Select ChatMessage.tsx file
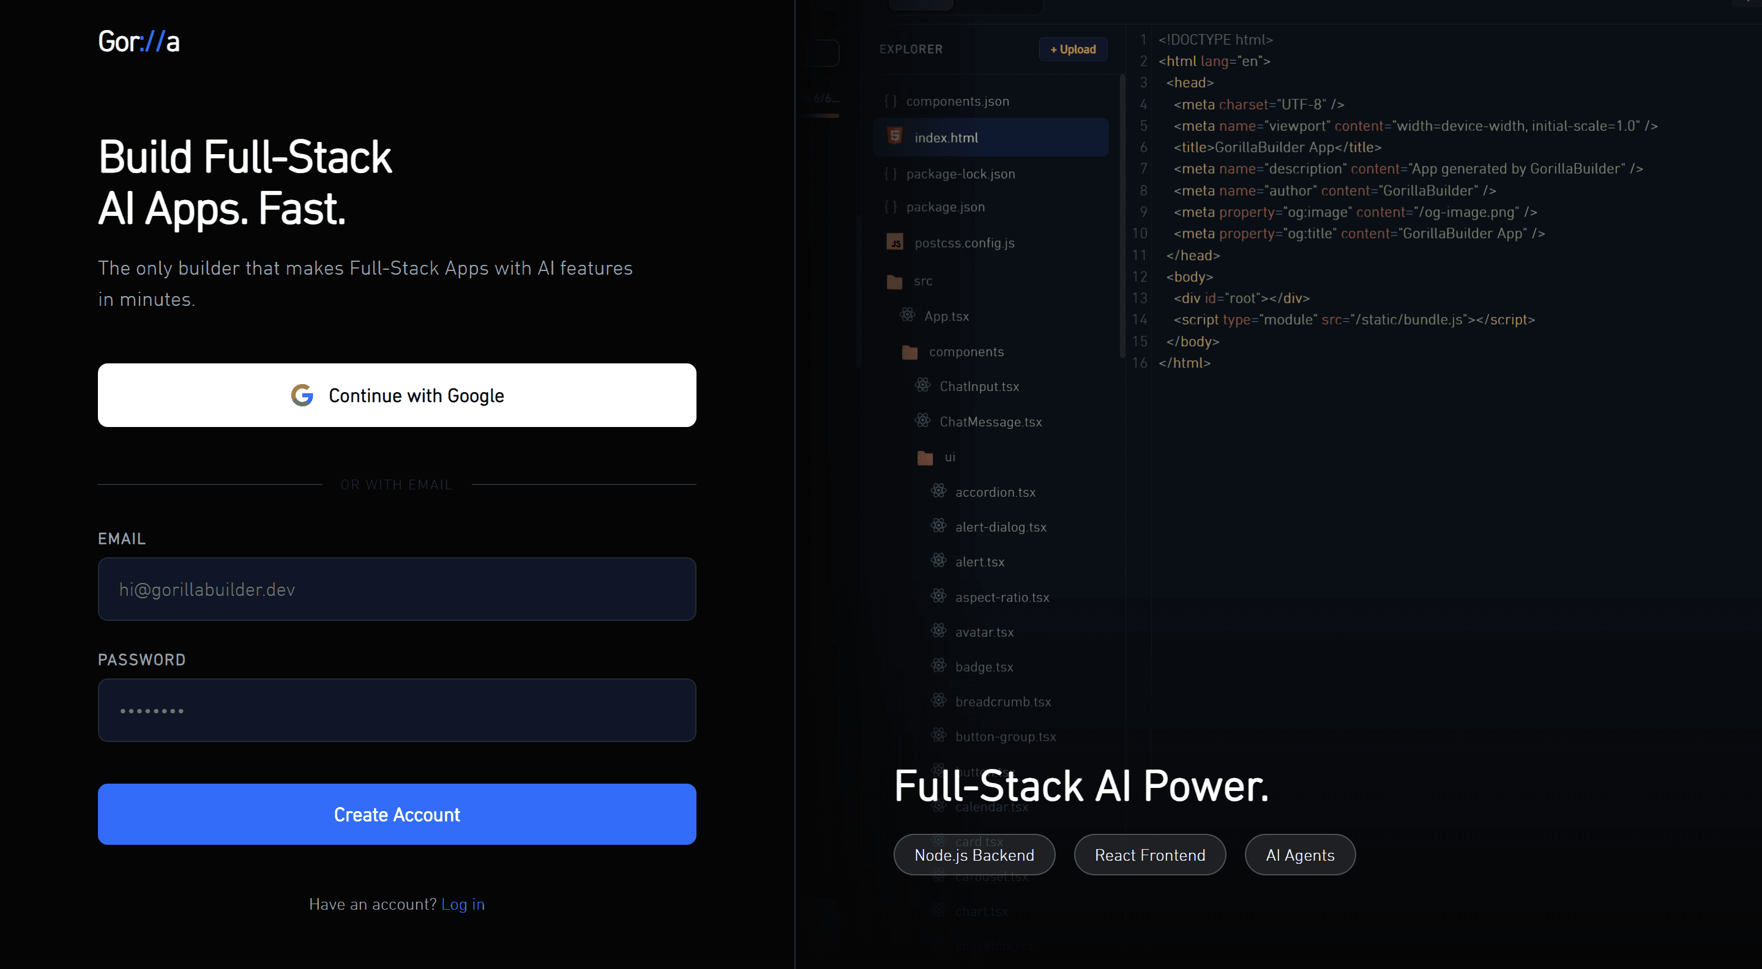 [x=990, y=422]
